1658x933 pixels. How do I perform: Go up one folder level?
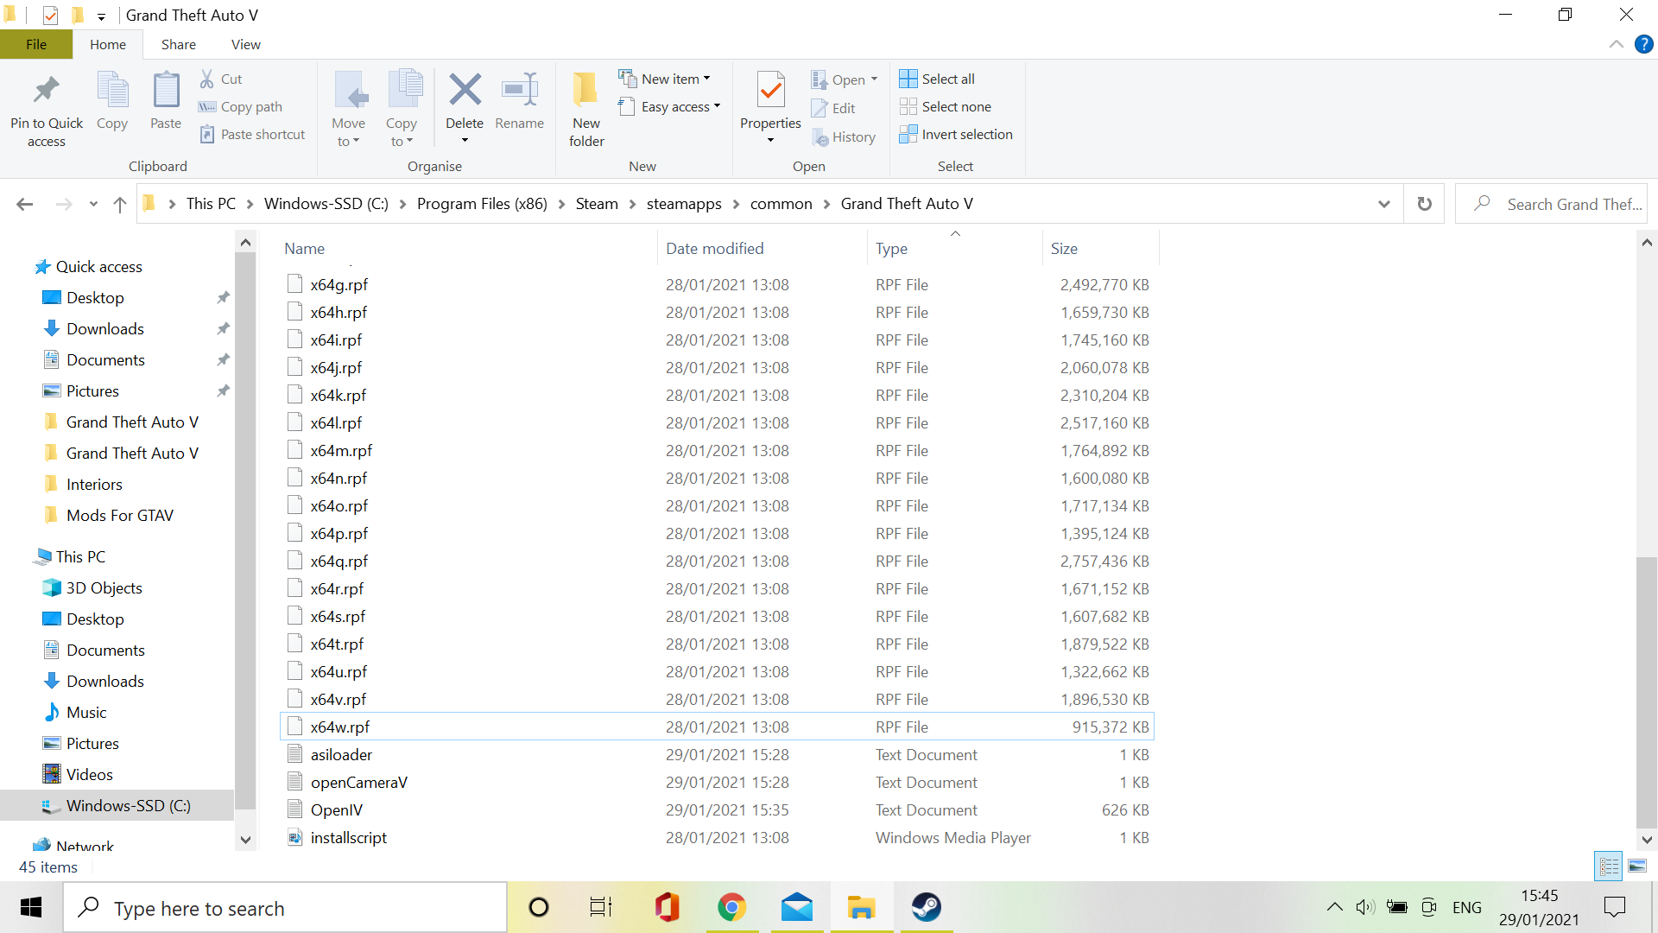[x=120, y=204]
